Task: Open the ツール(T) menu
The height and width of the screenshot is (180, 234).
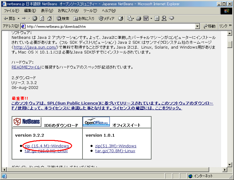Action: pyautogui.click(x=90, y=11)
